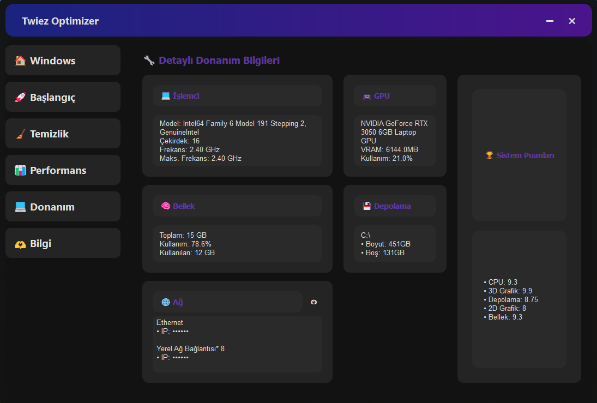Select the Donanım sidebar item
Viewport: 597px width, 403px height.
tap(63, 207)
